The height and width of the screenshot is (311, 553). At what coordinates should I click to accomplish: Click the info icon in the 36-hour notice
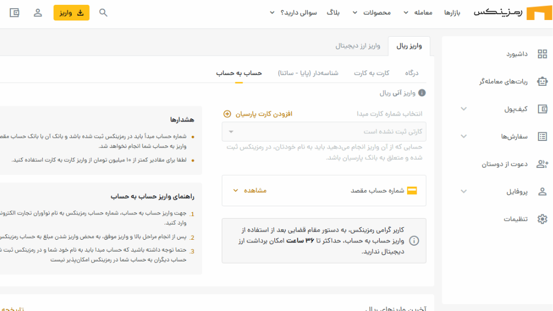(414, 241)
